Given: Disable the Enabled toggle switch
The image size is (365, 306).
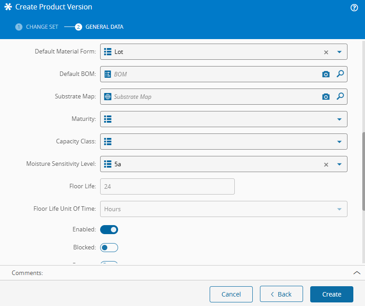Looking at the screenshot, I should [109, 230].
